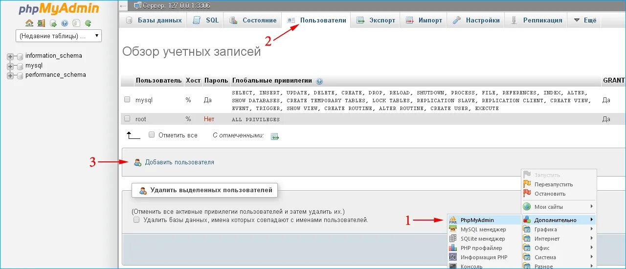Open the performance_schema database link

pos(56,75)
